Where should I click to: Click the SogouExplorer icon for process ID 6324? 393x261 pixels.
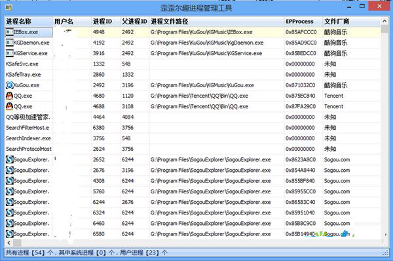point(10,212)
